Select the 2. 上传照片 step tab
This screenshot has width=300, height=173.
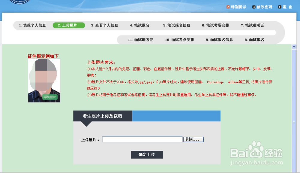69,25
